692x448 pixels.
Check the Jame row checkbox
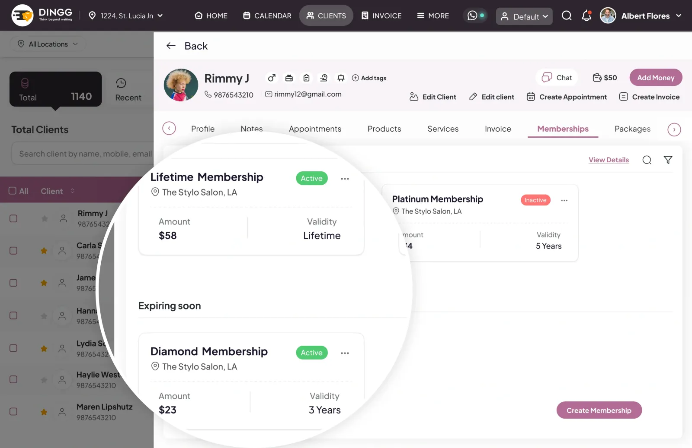(x=13, y=283)
